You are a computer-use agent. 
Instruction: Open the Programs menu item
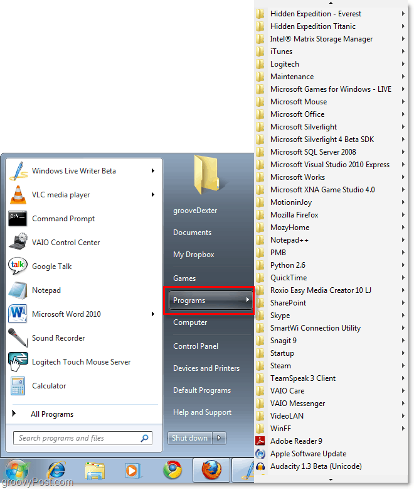click(x=210, y=300)
